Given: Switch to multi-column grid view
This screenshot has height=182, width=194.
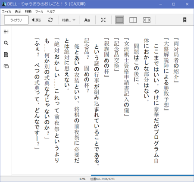Looking at the screenshot, I should pyautogui.click(x=147, y=20).
